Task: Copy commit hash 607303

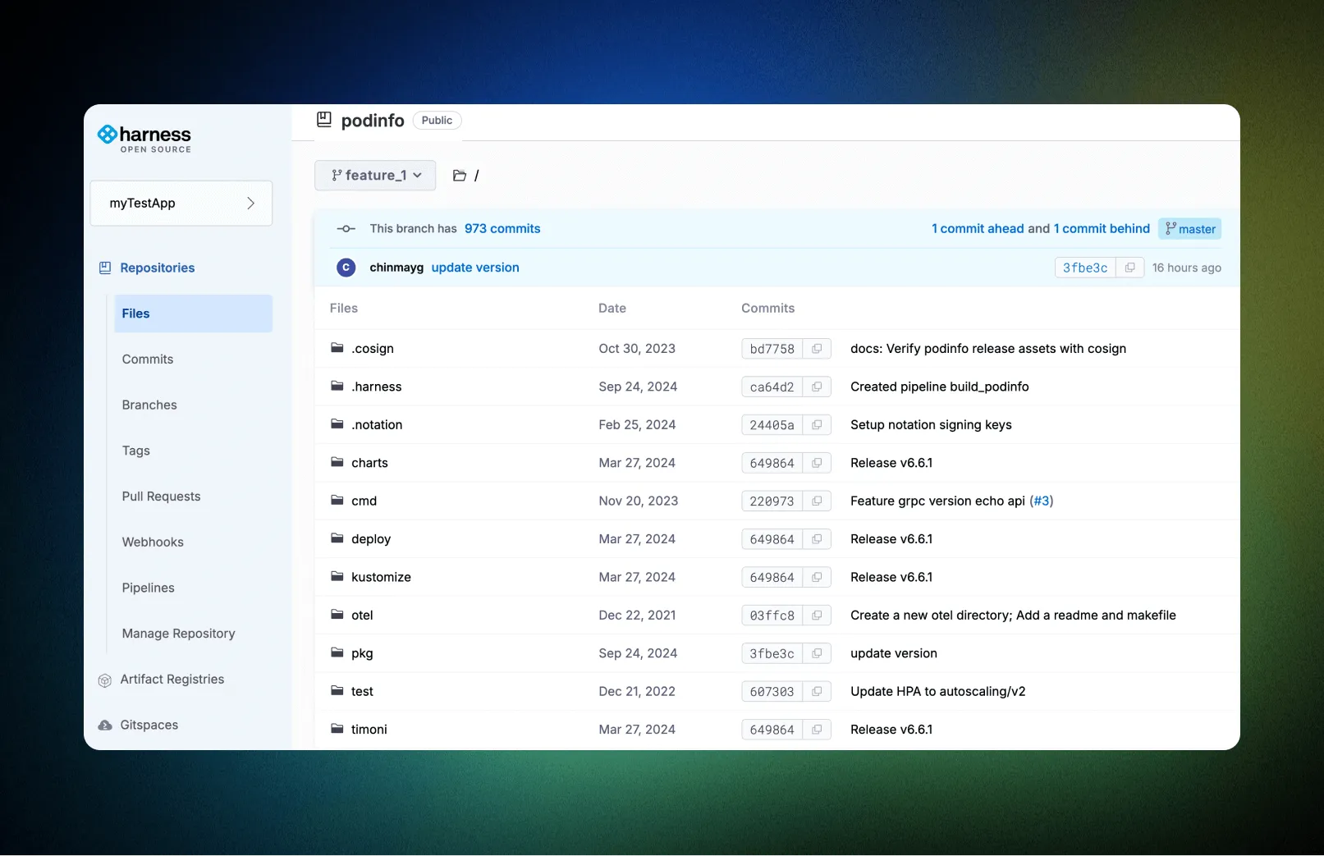Action: (x=817, y=692)
